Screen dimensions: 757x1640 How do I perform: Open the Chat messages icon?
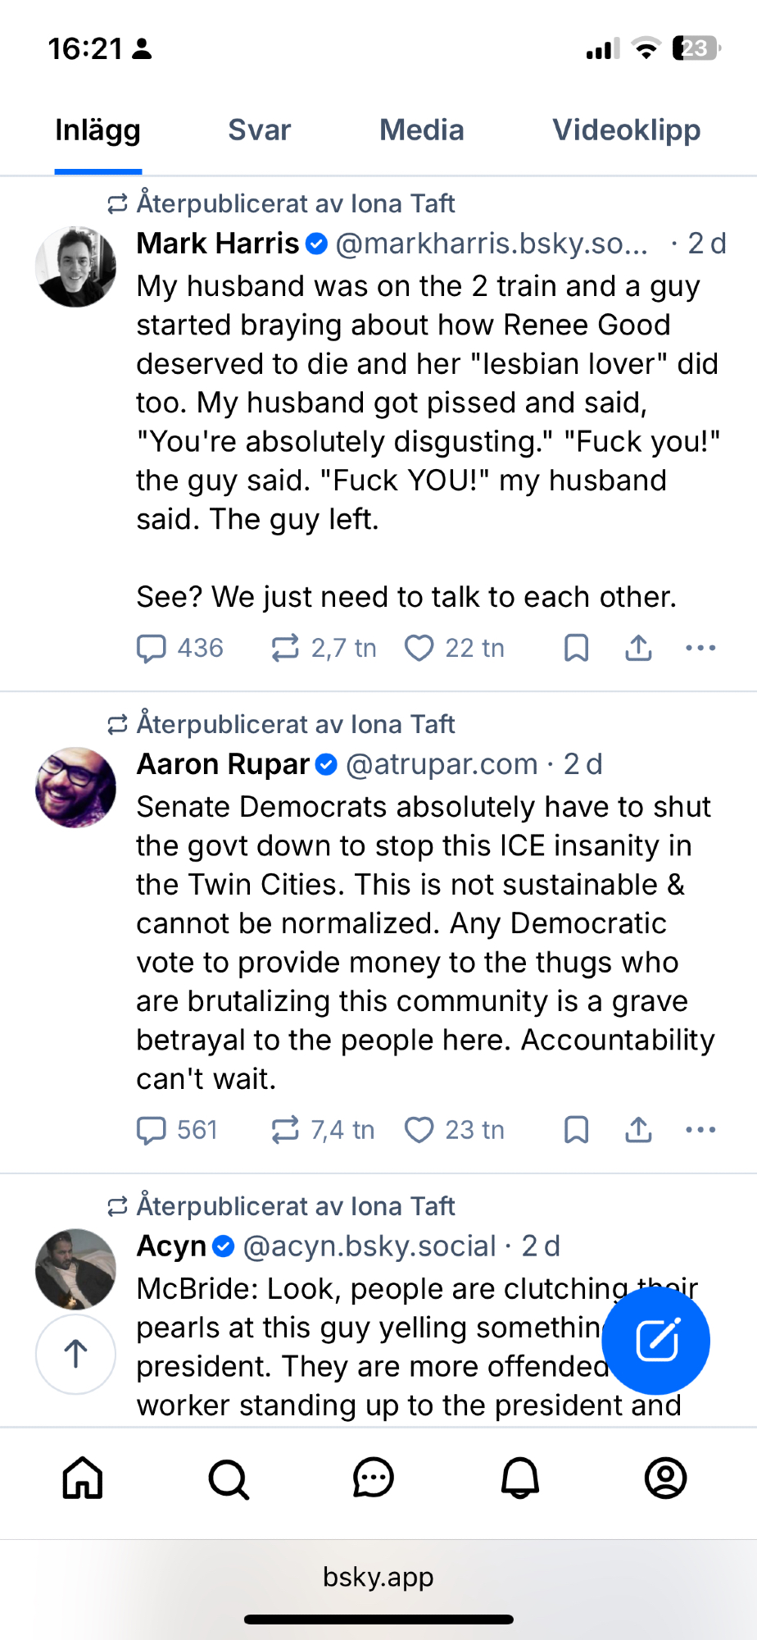pyautogui.click(x=374, y=1478)
